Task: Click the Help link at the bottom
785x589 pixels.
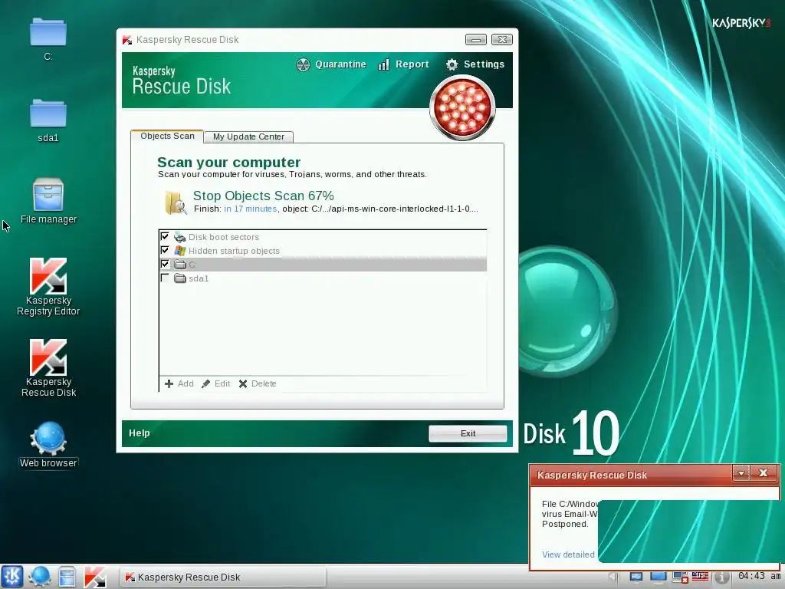Action: [x=140, y=433]
